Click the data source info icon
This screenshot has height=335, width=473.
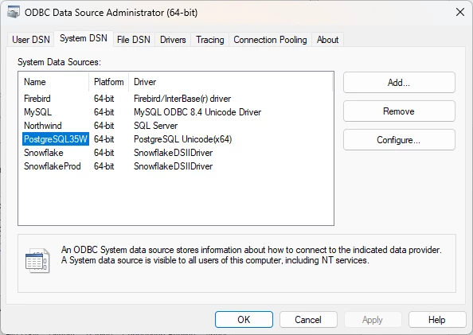tap(37, 261)
